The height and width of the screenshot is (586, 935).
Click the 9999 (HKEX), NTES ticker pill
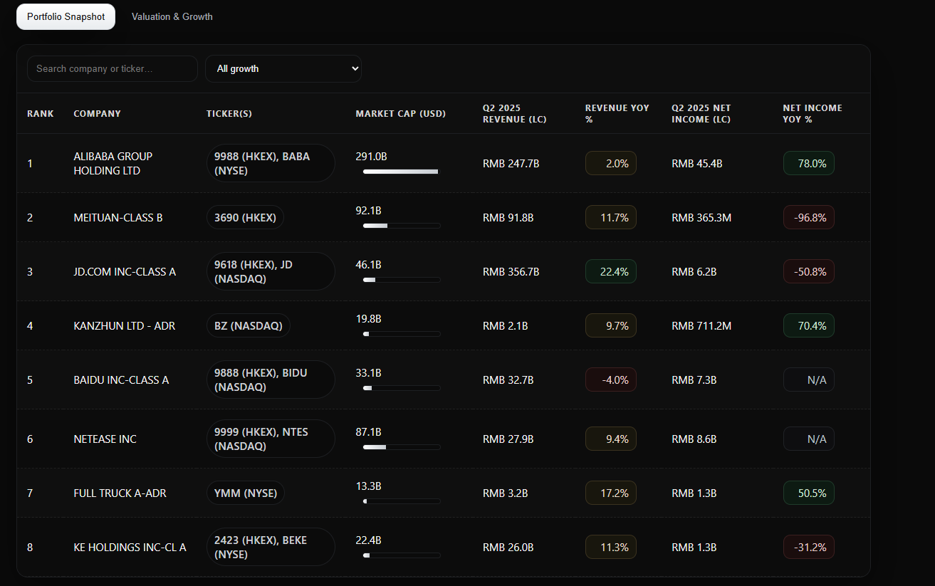click(x=271, y=439)
